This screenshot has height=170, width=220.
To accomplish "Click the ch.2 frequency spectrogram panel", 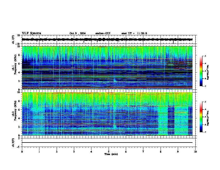I will [107, 114].
